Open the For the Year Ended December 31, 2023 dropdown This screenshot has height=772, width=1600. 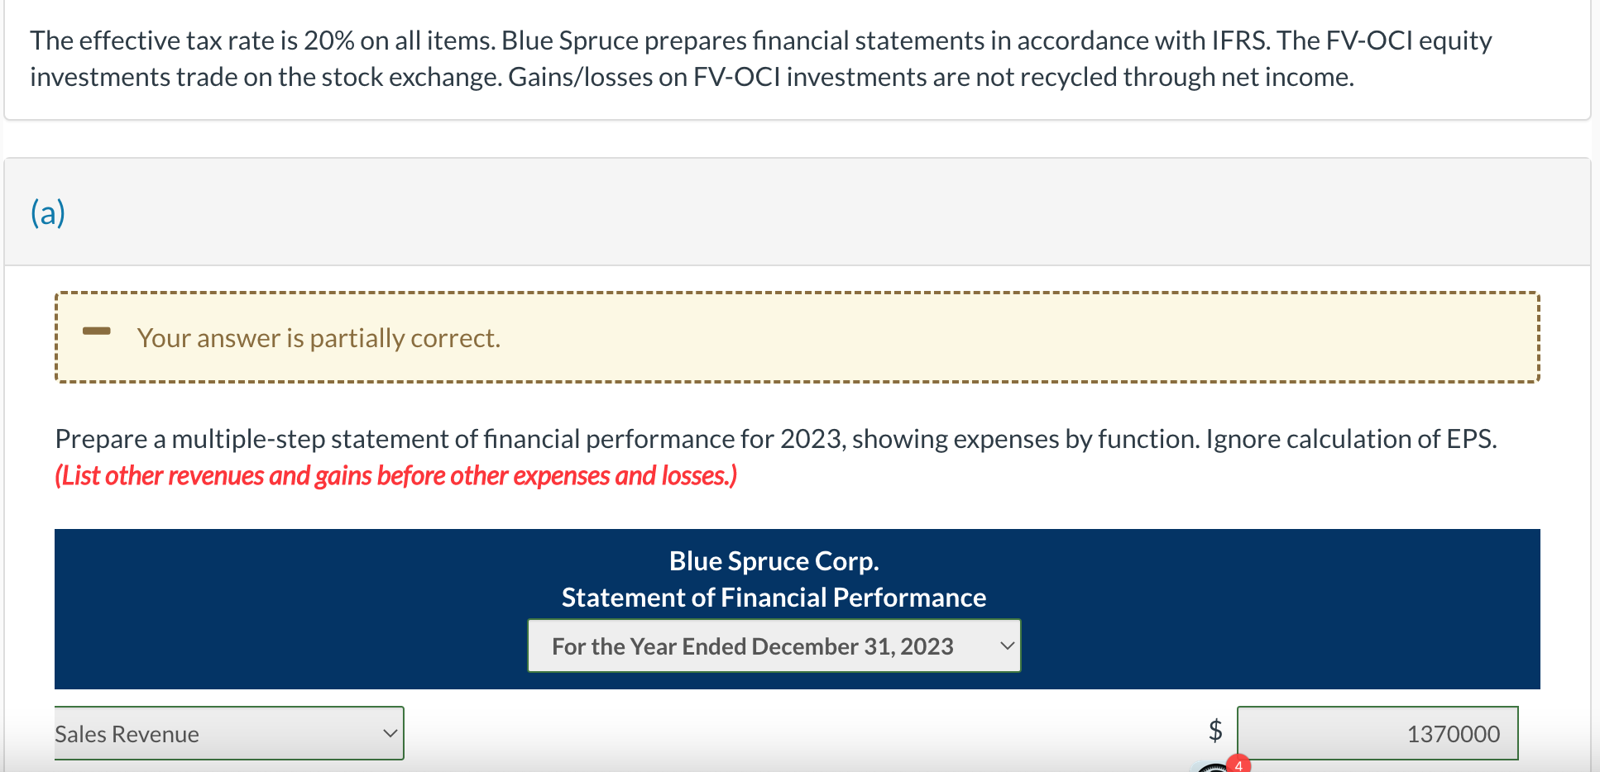774,646
